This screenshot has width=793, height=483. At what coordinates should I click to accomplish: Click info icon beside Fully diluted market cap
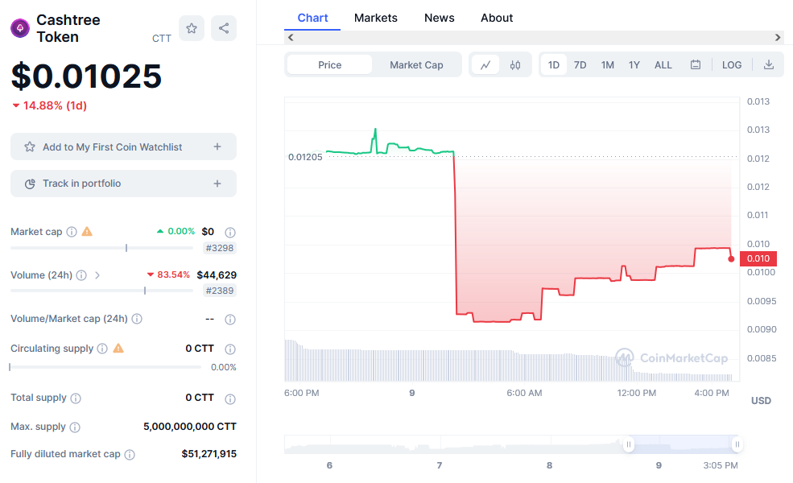click(x=130, y=455)
